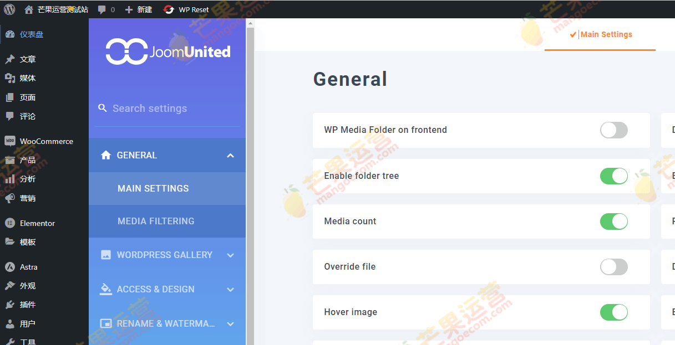Click the comments bubble icon in admin bar
The image size is (675, 345).
point(101,9)
